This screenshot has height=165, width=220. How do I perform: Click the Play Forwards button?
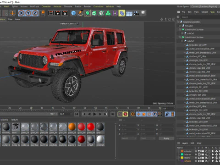click(94, 114)
